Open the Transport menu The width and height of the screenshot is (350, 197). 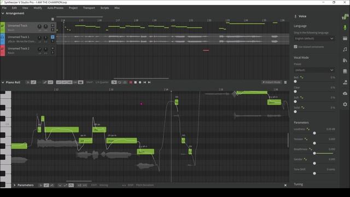click(x=89, y=8)
